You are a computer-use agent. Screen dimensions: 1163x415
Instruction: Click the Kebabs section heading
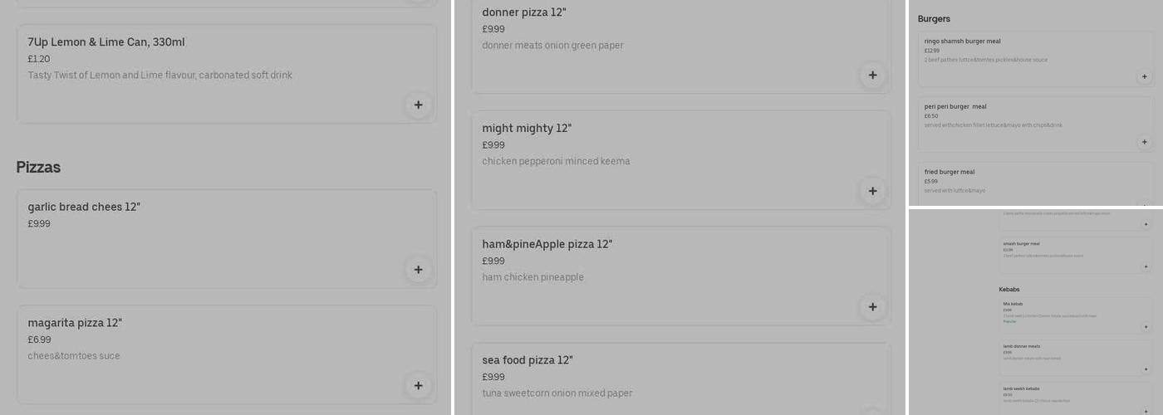click(1009, 290)
